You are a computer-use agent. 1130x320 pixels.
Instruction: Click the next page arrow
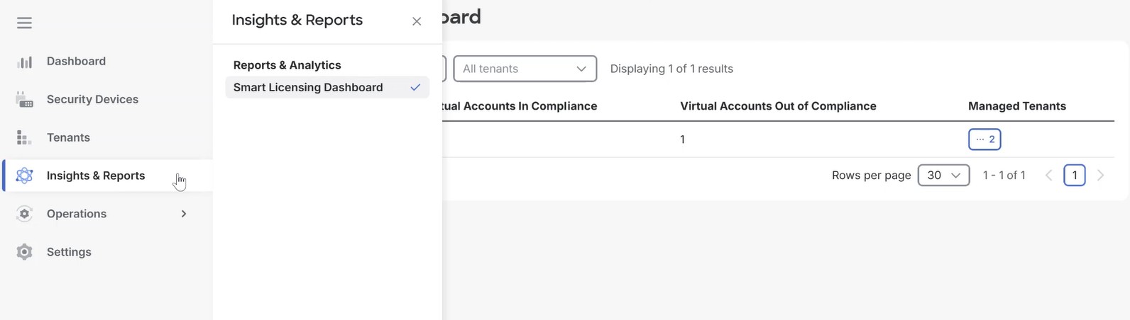[1101, 175]
